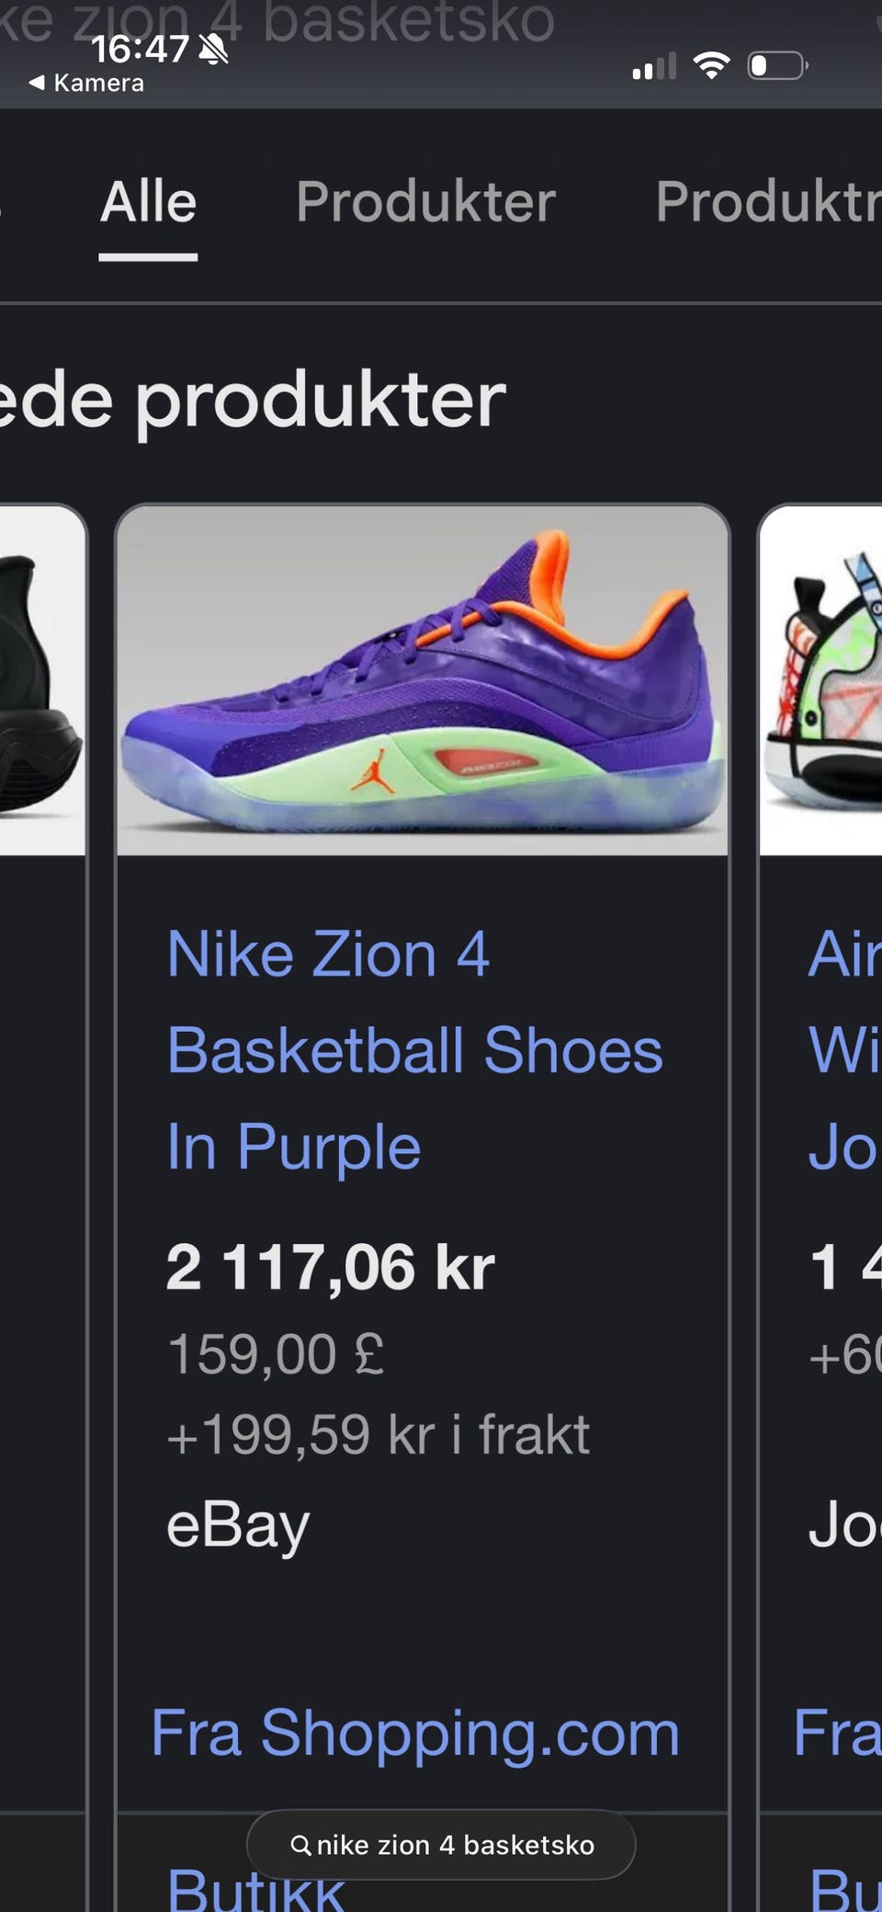This screenshot has width=882, height=1912.
Task: Tap the eBay seller name
Action: [238, 1526]
